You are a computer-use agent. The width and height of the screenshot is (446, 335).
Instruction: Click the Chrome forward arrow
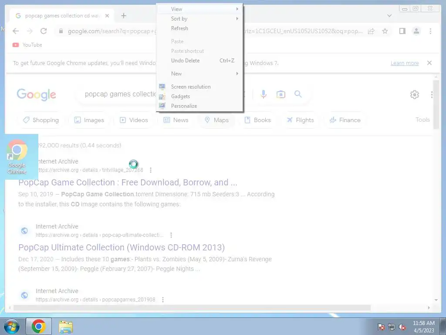pyautogui.click(x=30, y=31)
